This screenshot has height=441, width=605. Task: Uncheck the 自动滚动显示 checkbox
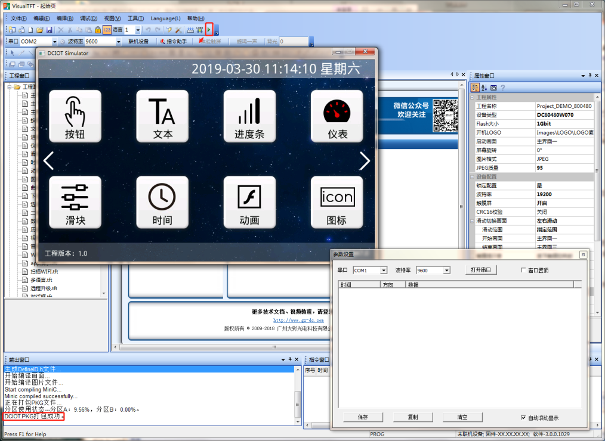click(524, 417)
